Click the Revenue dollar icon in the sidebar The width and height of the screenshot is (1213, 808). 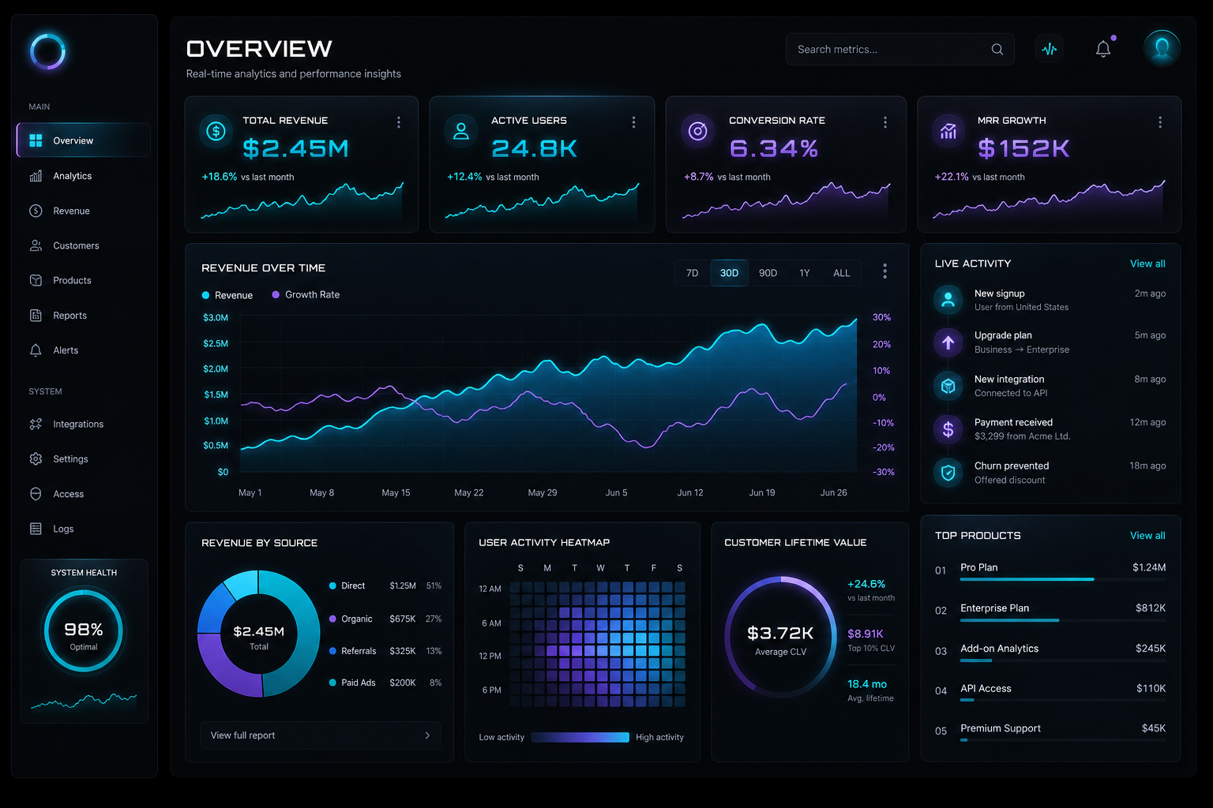(x=36, y=211)
